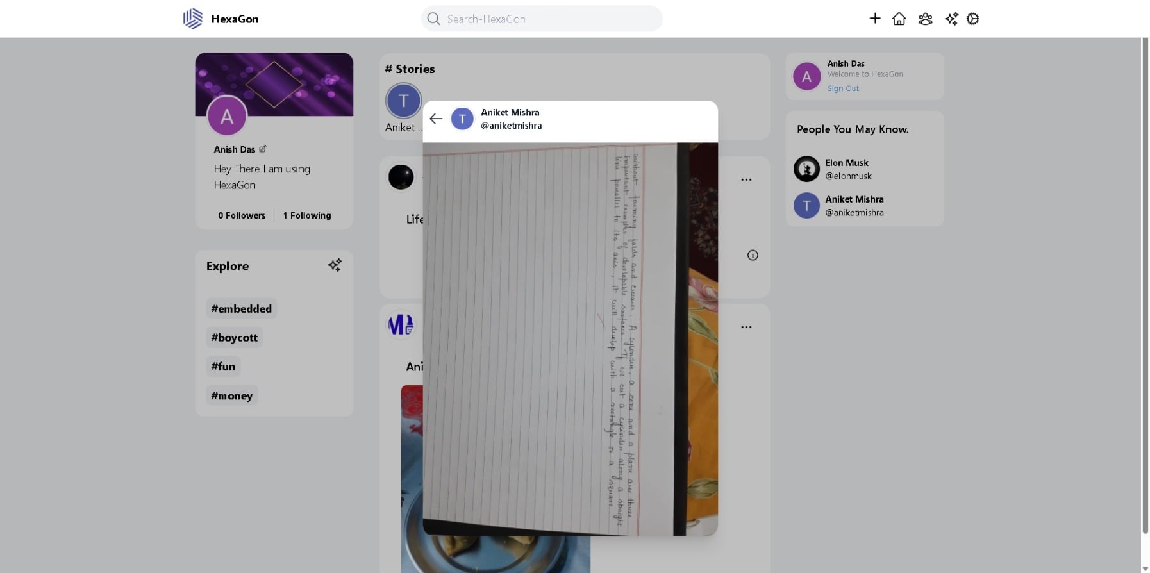Open the first post's three-dot menu

746,180
